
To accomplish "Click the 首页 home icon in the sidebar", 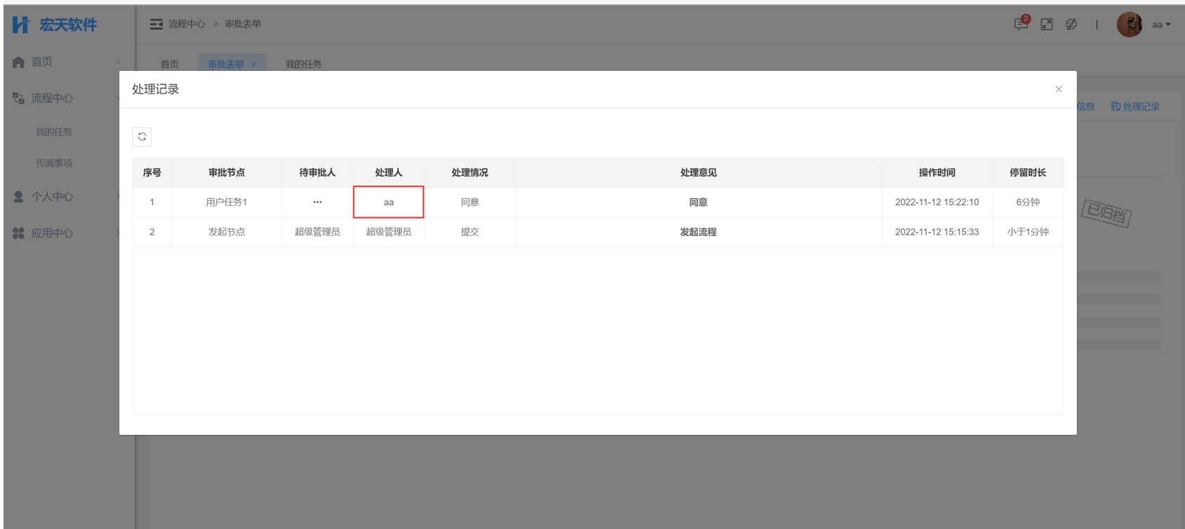I will [18, 62].
